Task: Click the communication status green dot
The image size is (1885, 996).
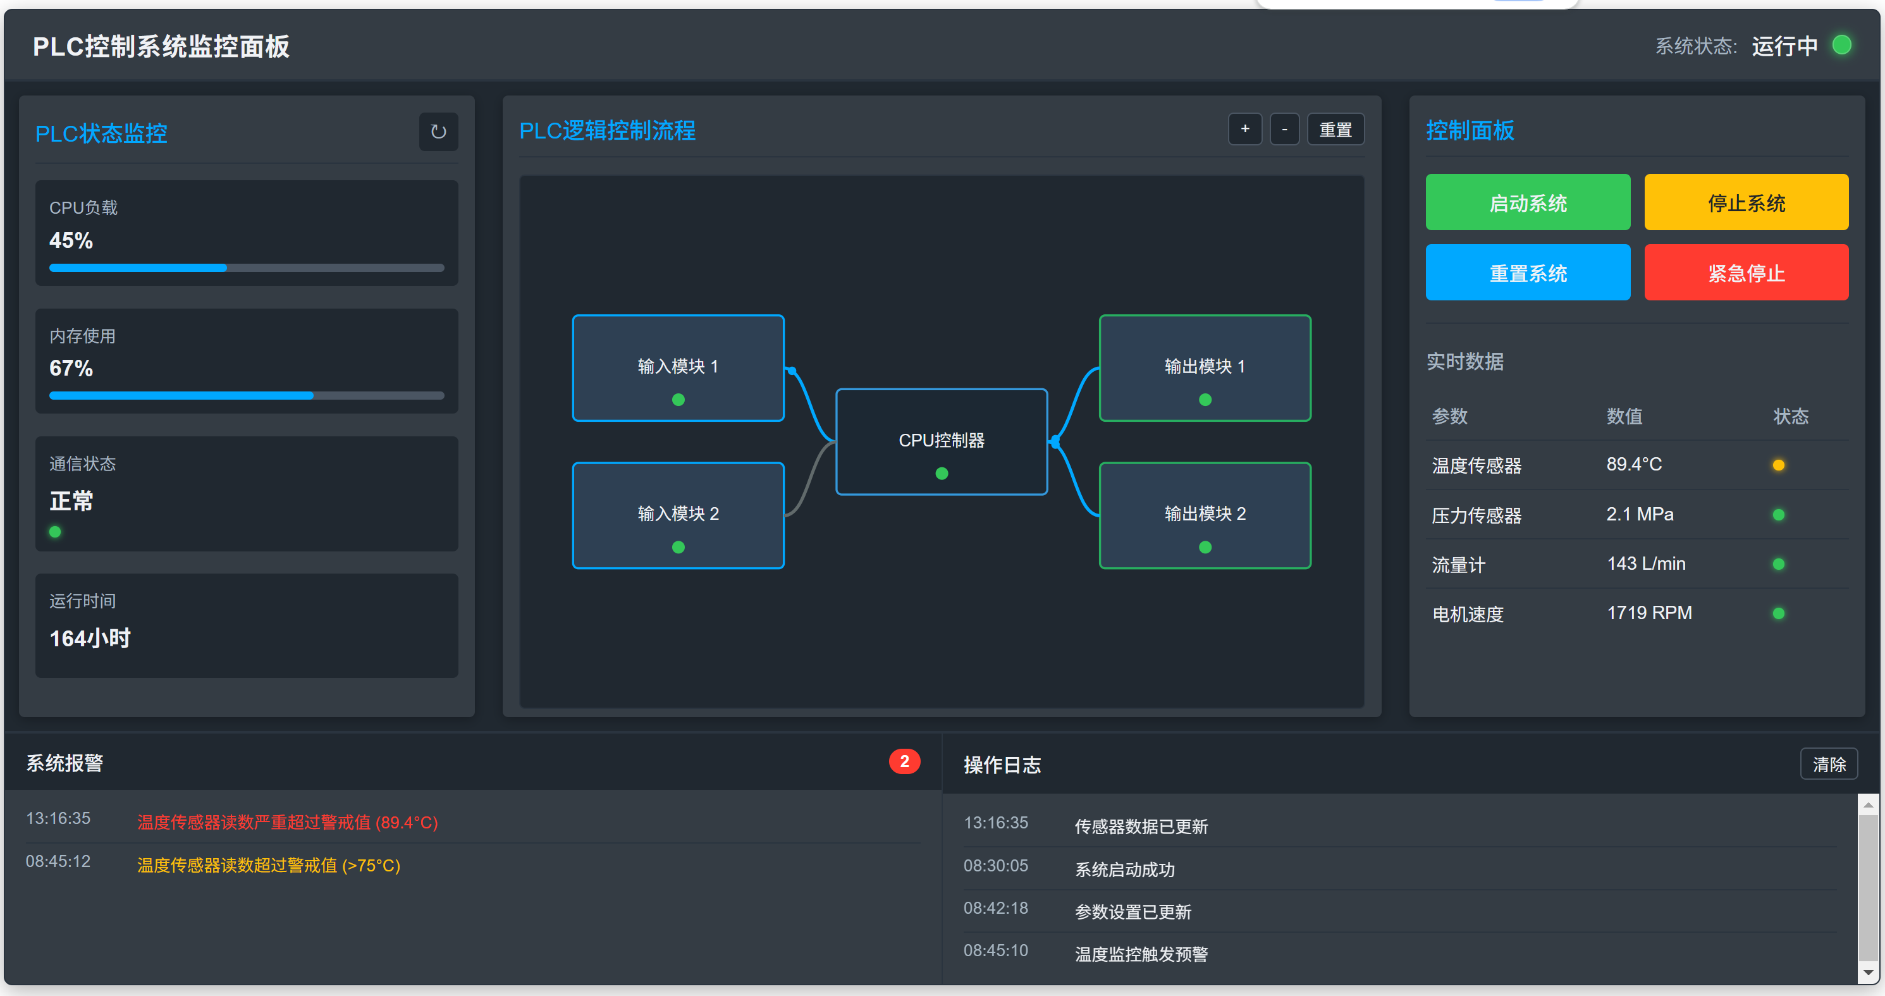Action: pos(55,532)
